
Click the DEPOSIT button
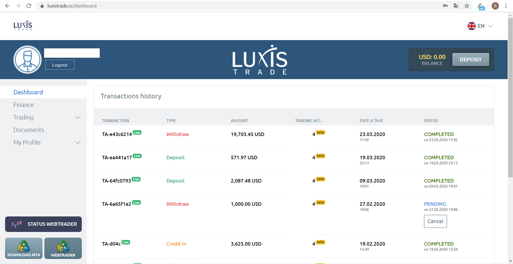(470, 60)
